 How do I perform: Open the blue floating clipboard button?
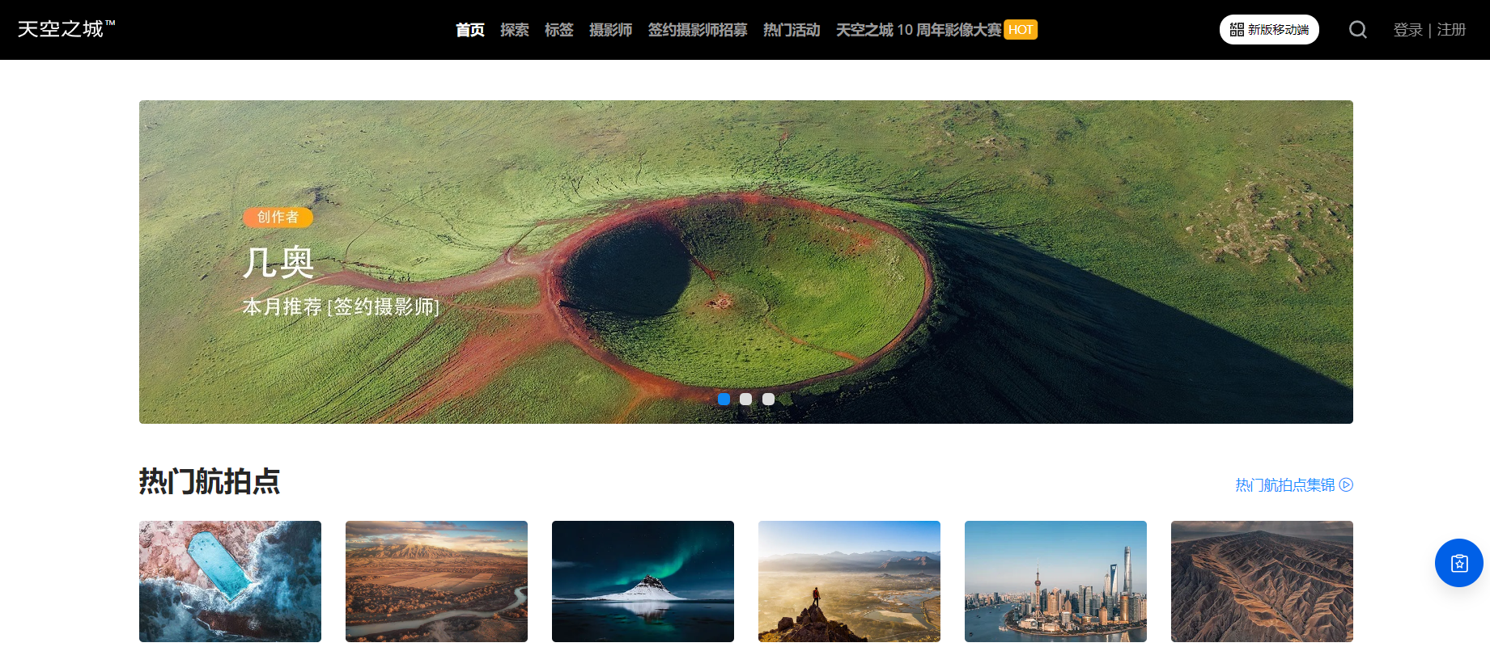coord(1458,563)
